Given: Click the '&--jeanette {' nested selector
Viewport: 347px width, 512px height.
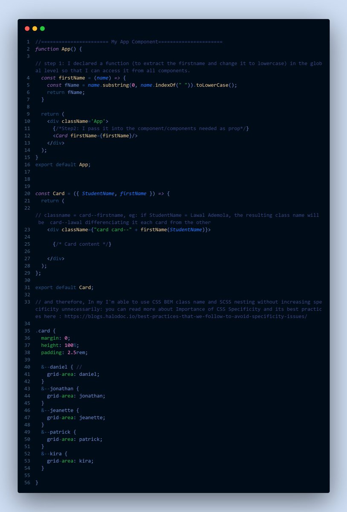Looking at the screenshot, I should coord(60,410).
